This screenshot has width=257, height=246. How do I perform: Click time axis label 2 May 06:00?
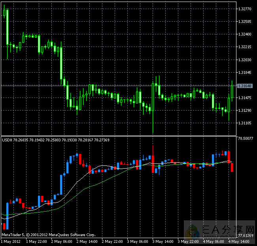point(62,242)
